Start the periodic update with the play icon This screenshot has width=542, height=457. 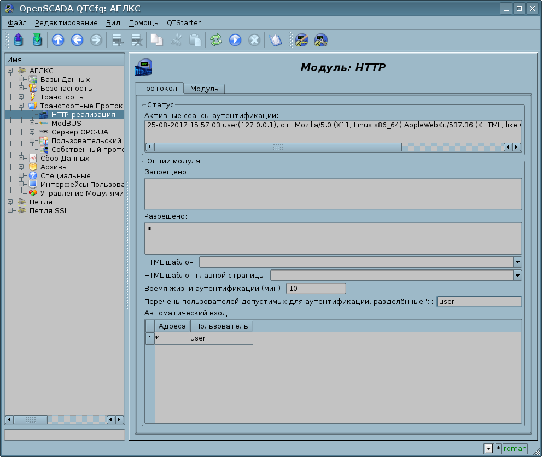235,40
